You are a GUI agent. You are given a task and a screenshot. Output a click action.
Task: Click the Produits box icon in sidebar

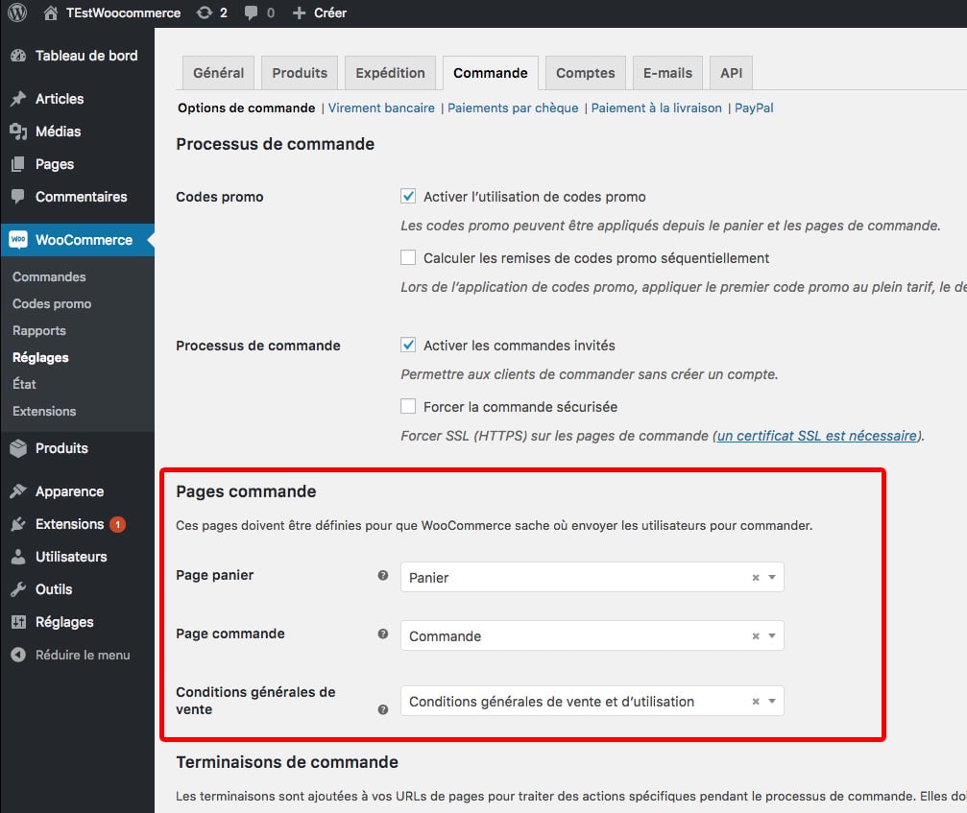18,448
